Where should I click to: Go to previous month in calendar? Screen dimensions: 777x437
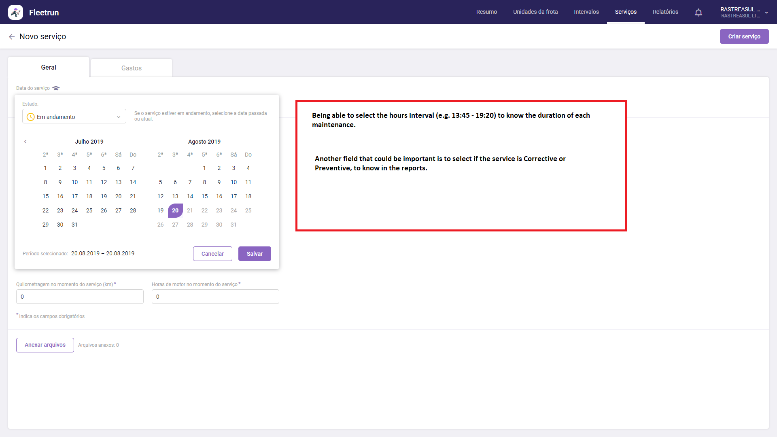point(25,142)
